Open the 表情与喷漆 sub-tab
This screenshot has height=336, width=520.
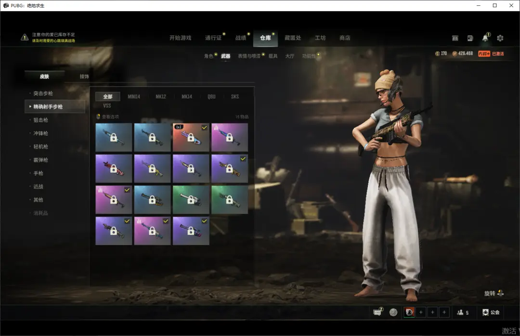tap(249, 56)
